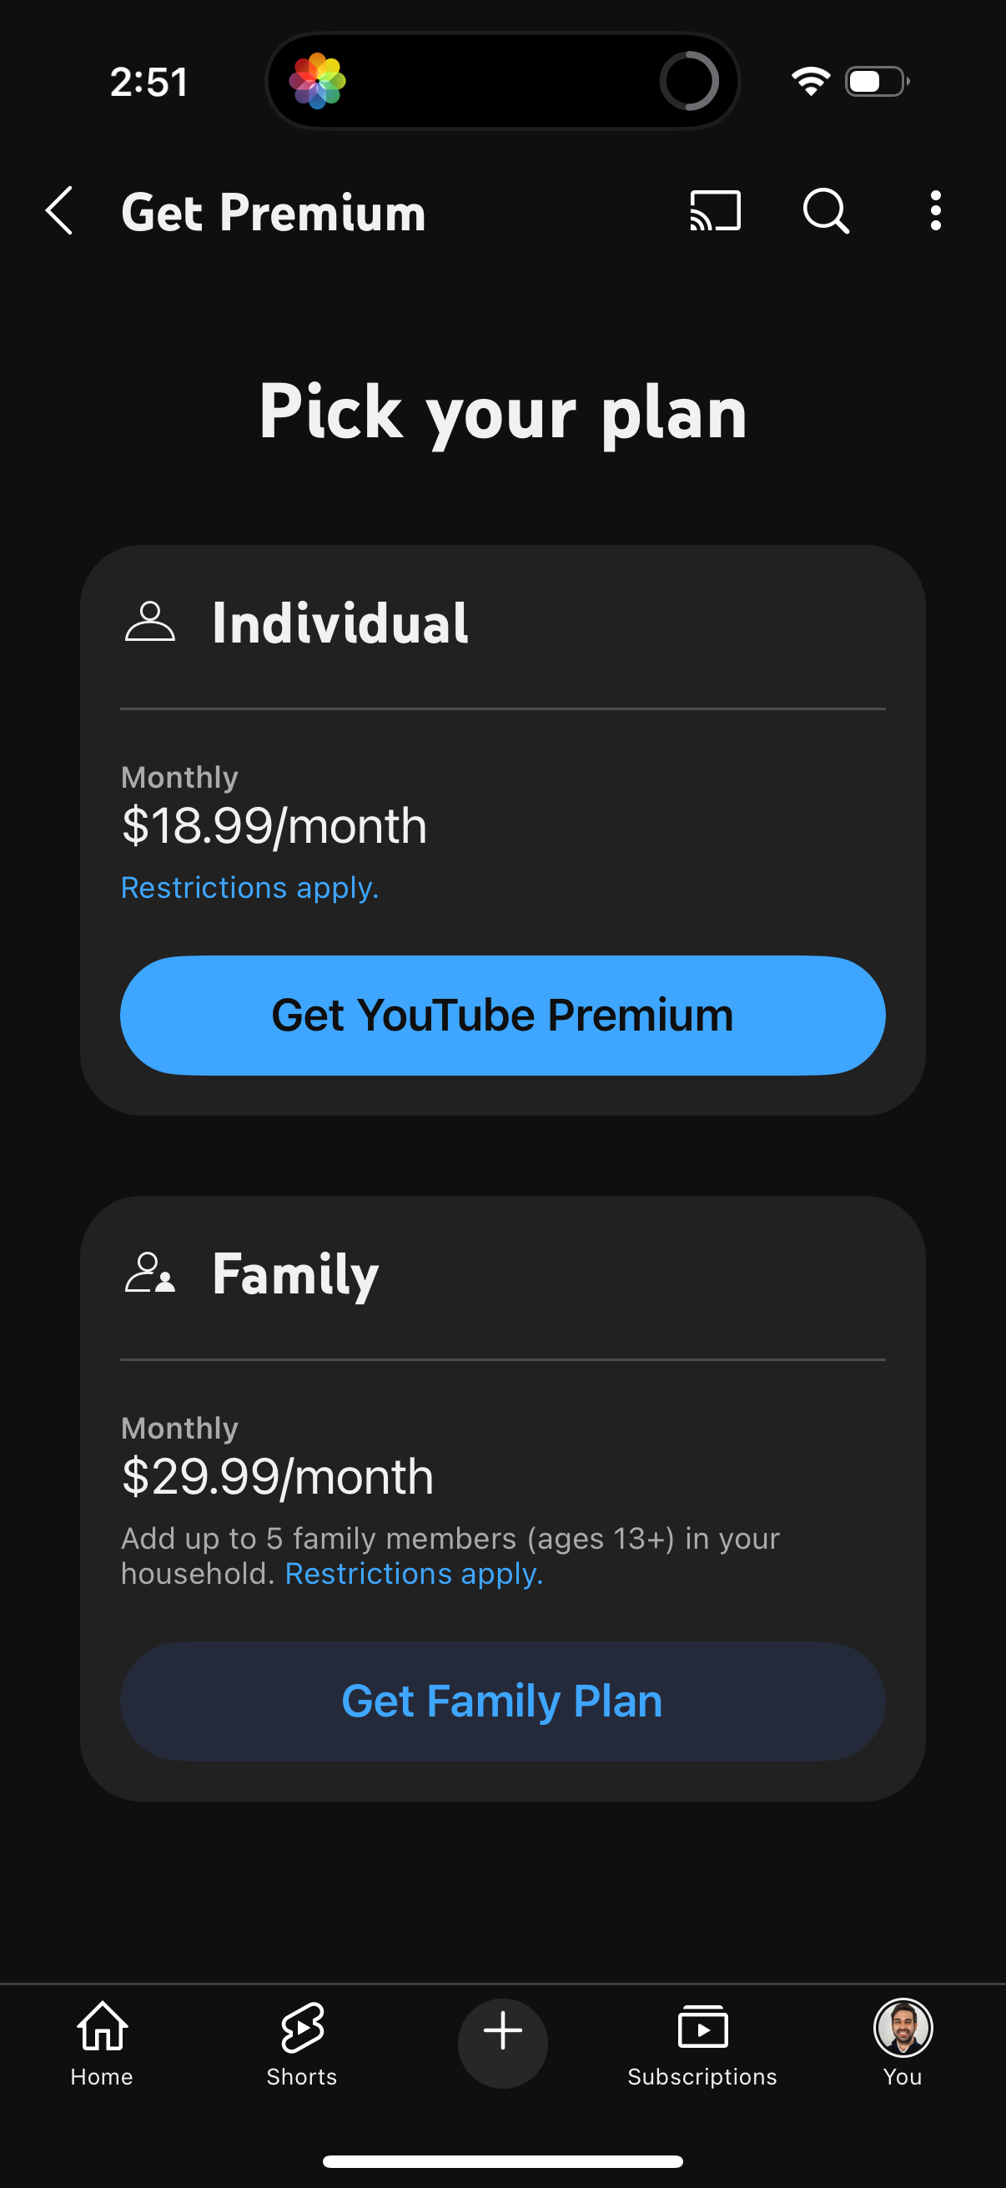Open Restrictions apply in Family description
This screenshot has width=1006, height=2188.
click(415, 1573)
